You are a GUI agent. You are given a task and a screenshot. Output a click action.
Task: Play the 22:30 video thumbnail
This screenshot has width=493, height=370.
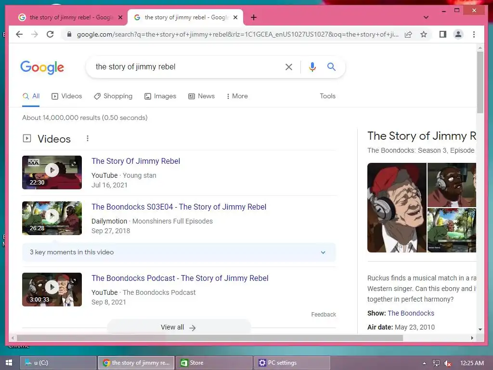[52, 172]
